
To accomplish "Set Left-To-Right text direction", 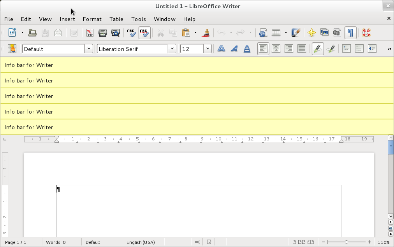I will pyautogui.click(x=318, y=49).
